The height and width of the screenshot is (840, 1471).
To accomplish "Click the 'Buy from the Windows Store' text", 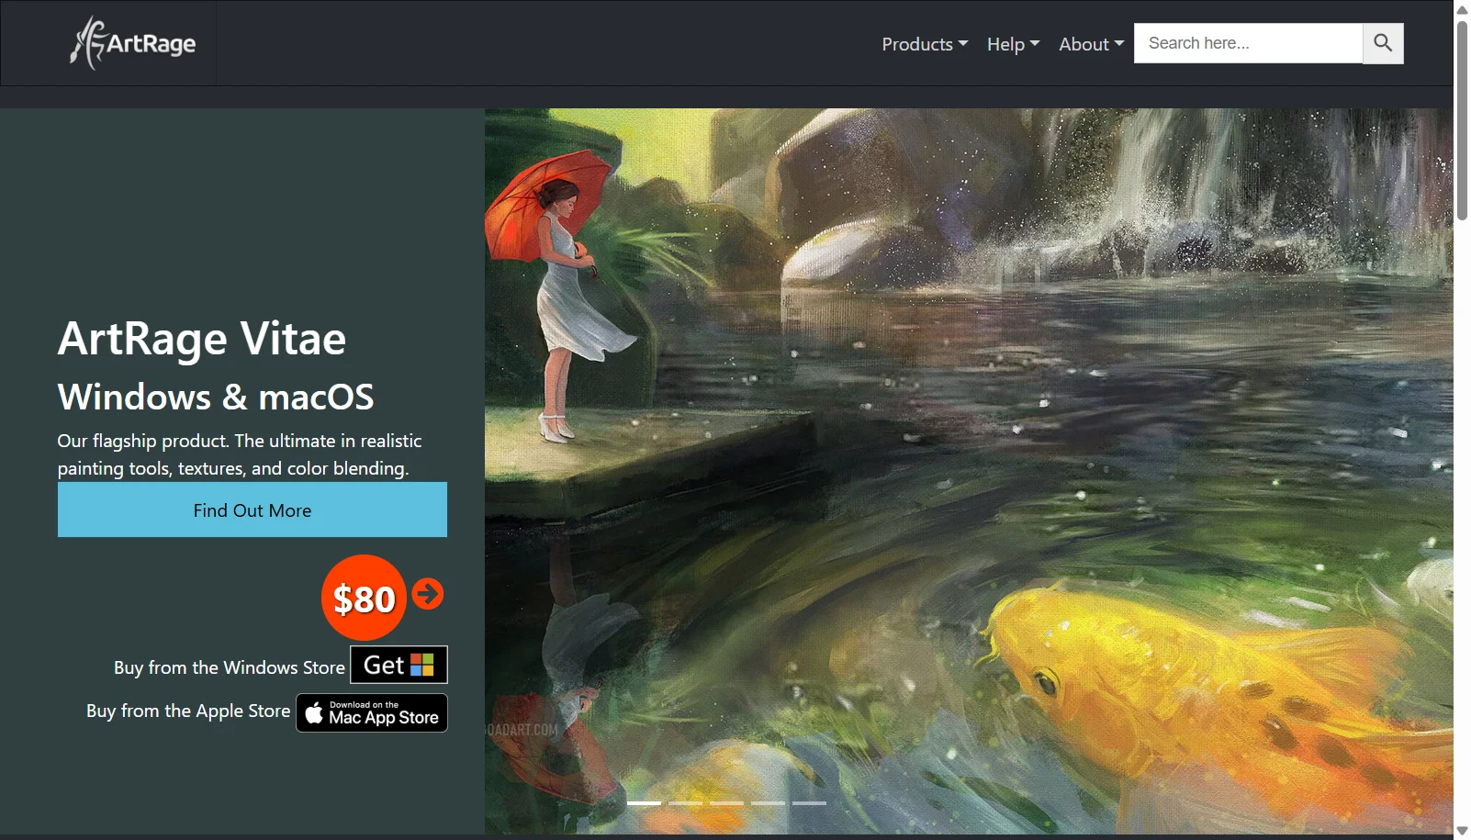I will pyautogui.click(x=230, y=667).
